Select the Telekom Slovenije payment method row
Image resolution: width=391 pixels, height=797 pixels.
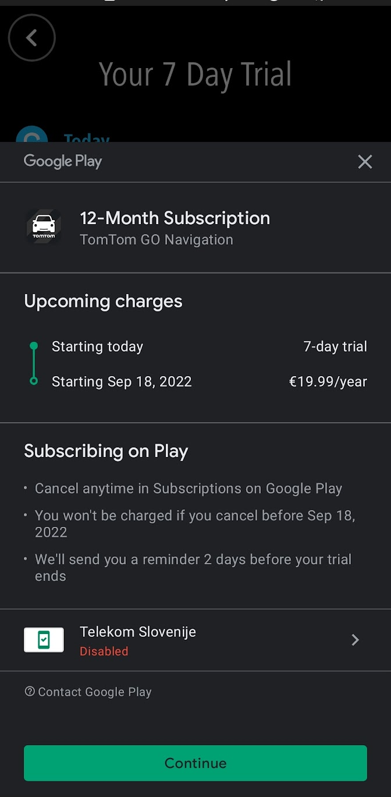(195, 640)
